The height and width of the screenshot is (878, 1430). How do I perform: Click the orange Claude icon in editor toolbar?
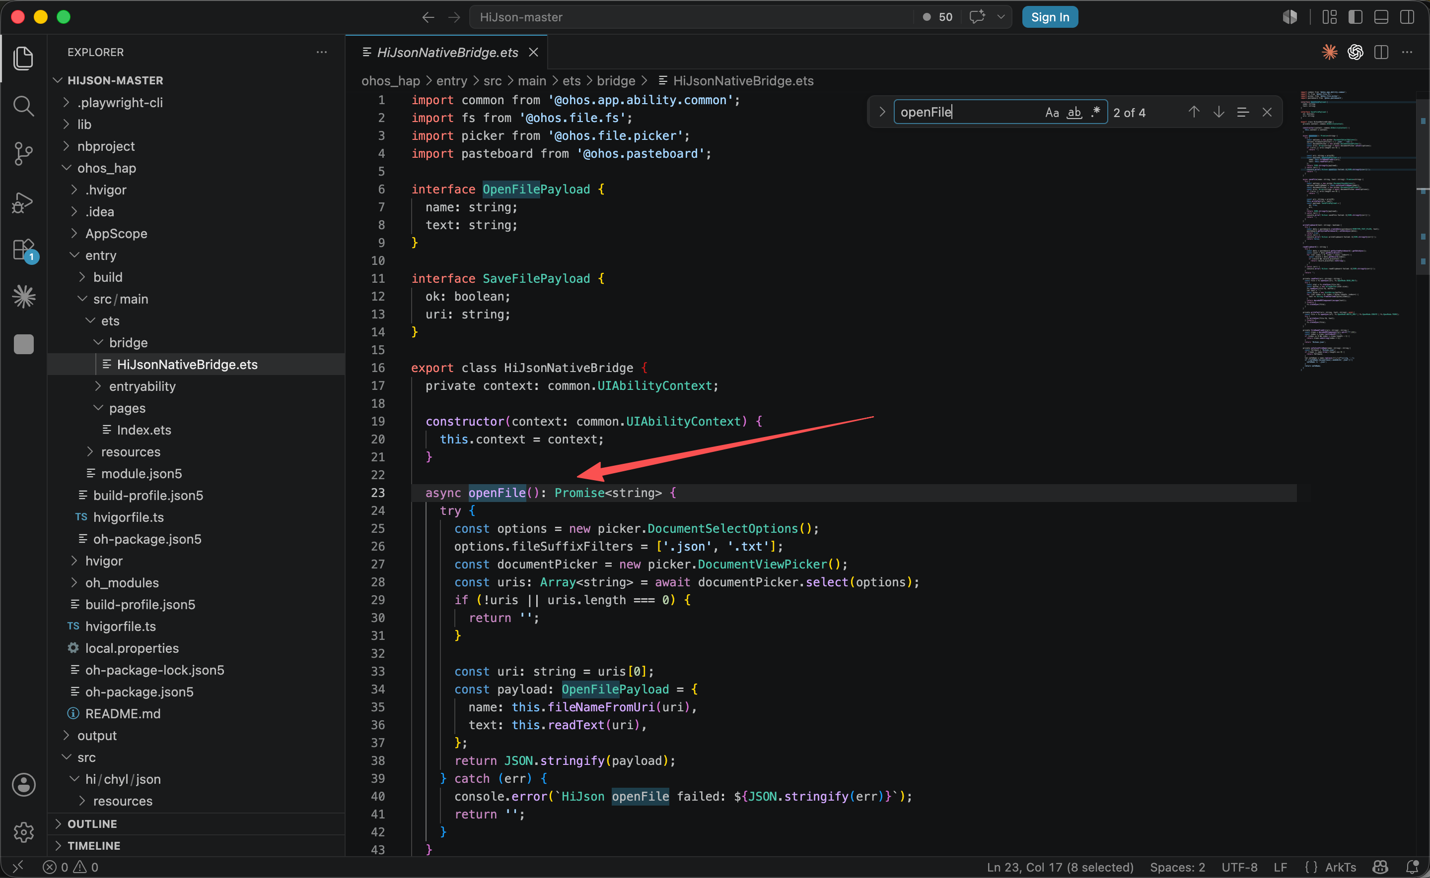[x=1329, y=52]
